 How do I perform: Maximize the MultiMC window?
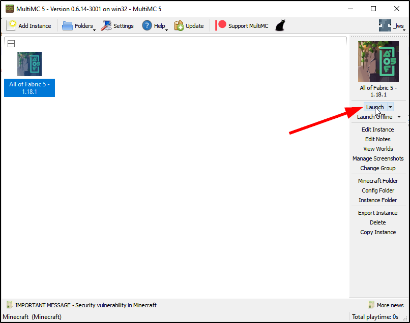point(373,9)
